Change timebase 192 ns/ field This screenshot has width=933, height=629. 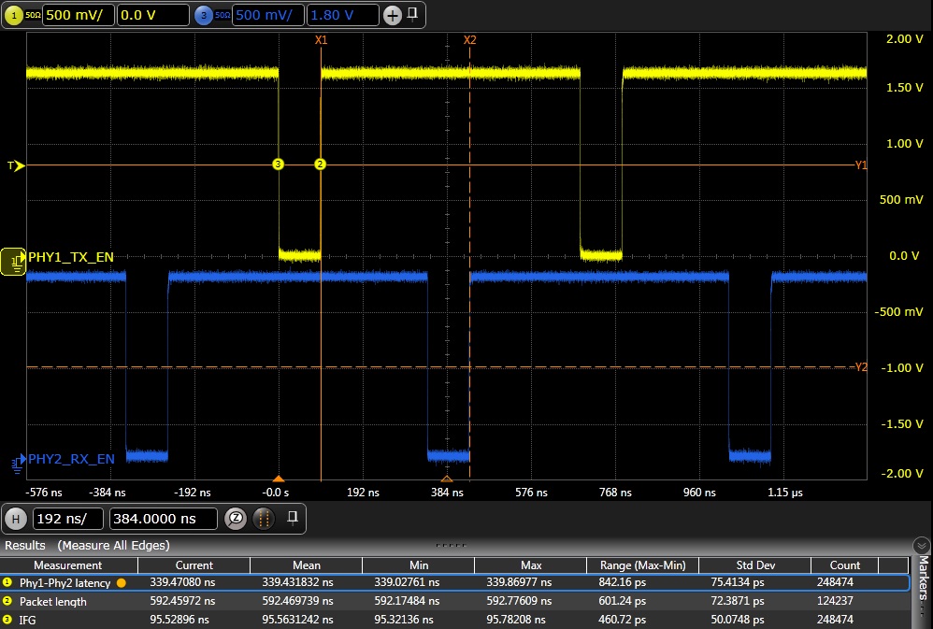[x=68, y=518]
